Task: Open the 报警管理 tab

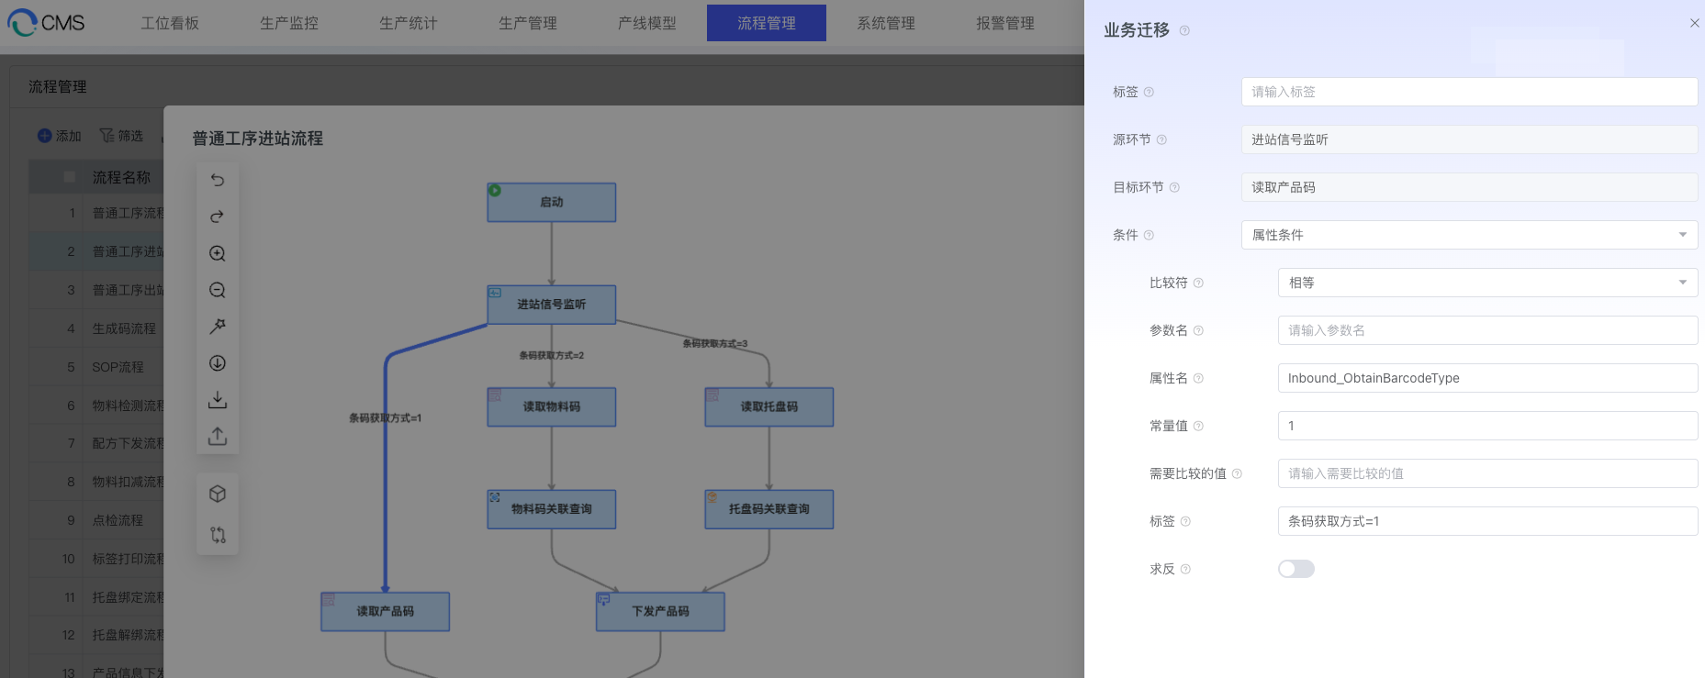Action: click(x=1005, y=23)
